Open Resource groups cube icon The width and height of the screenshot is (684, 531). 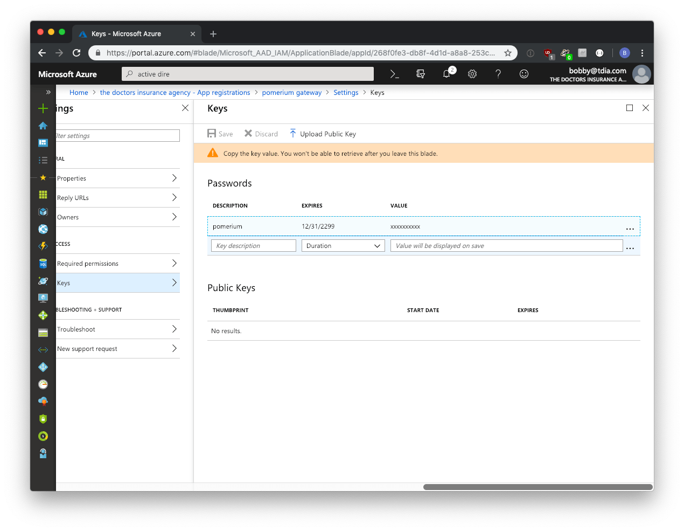[43, 212]
